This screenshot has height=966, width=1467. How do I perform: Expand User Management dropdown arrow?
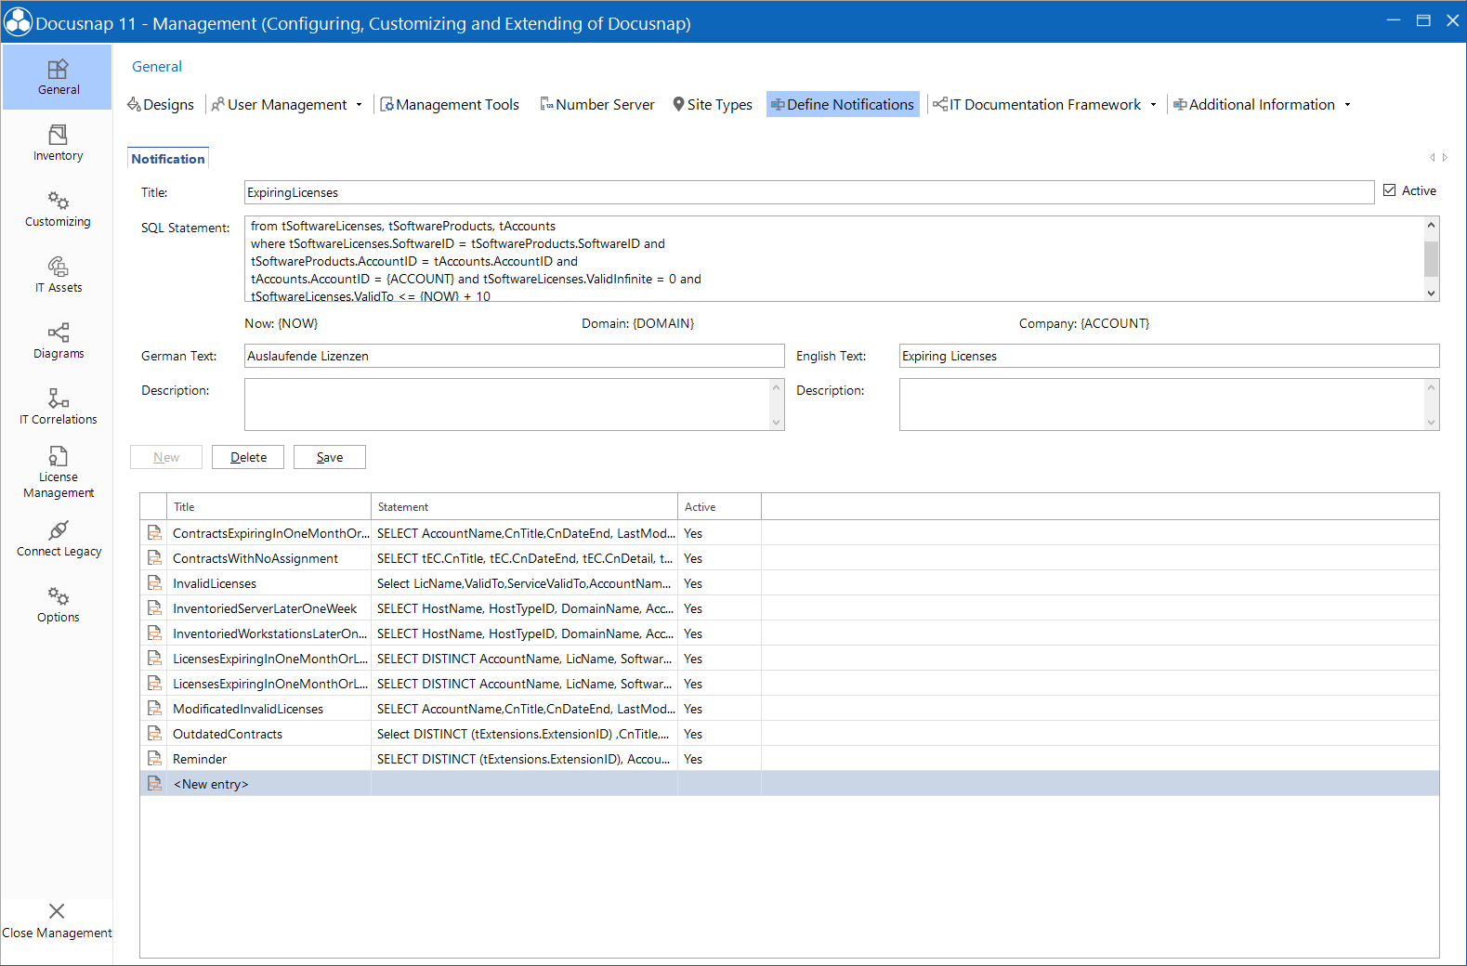point(359,105)
